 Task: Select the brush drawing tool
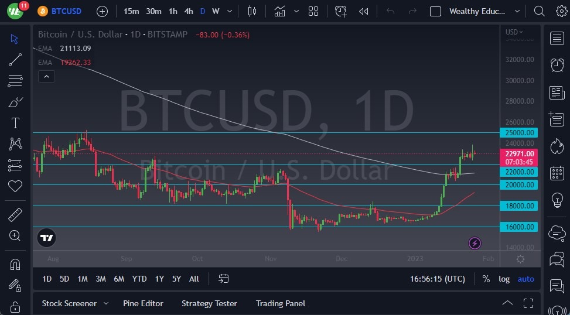[x=15, y=102]
